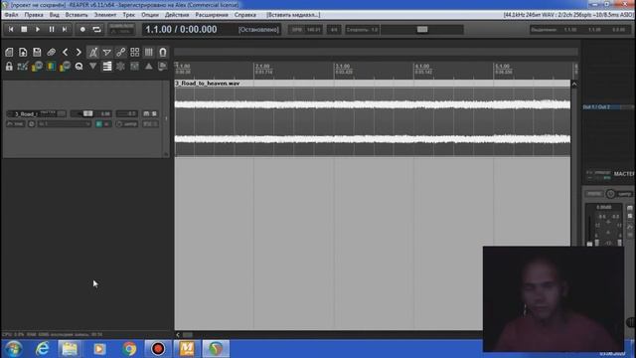Open the Вид menu
Viewport: 636px width, 358px height.
click(55, 15)
